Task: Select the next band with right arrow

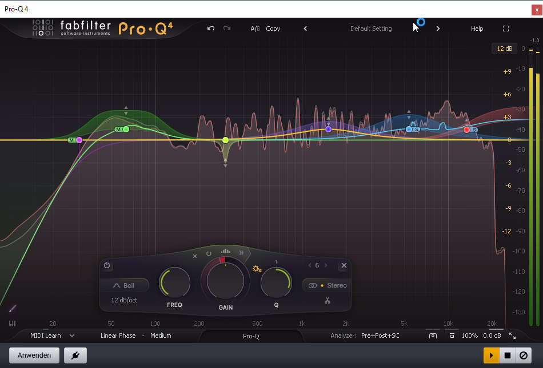Action: tap(326, 265)
